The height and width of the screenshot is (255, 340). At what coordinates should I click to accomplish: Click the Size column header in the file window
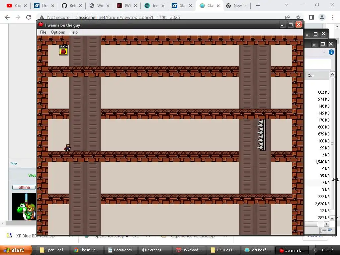317,75
